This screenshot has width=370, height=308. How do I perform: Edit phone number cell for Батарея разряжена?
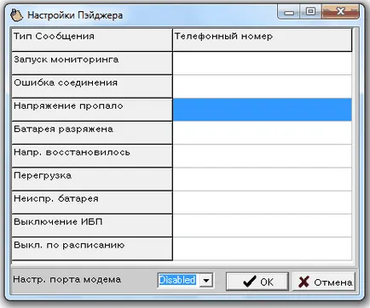tap(263, 133)
